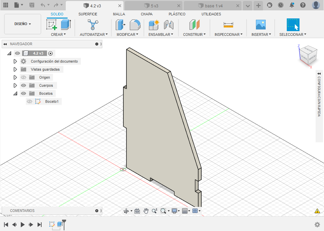Expand the Cuerpos node
Screen dimensions: 324x231
click(x=15, y=85)
